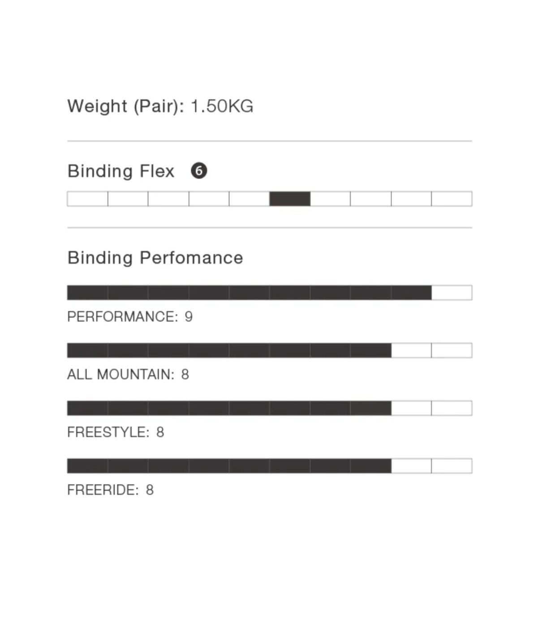
Task: Click the FREESTYLE: 8 label
Action: 116,432
